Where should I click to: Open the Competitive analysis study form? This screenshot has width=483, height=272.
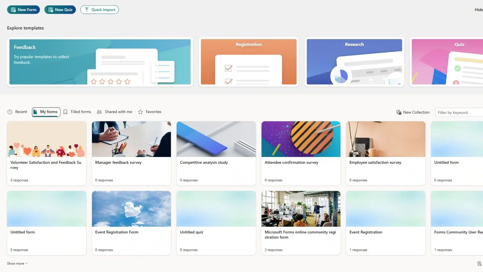pos(216,153)
